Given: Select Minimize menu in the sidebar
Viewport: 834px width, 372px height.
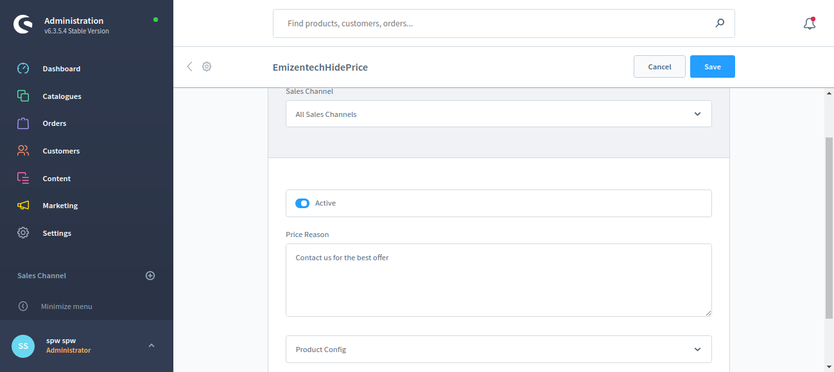Looking at the screenshot, I should tap(66, 306).
